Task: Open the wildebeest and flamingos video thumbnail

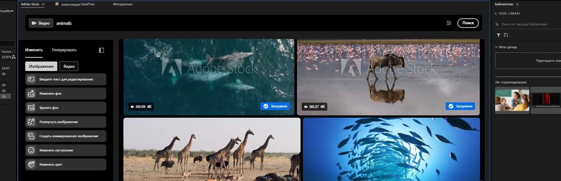Action: pyautogui.click(x=388, y=77)
